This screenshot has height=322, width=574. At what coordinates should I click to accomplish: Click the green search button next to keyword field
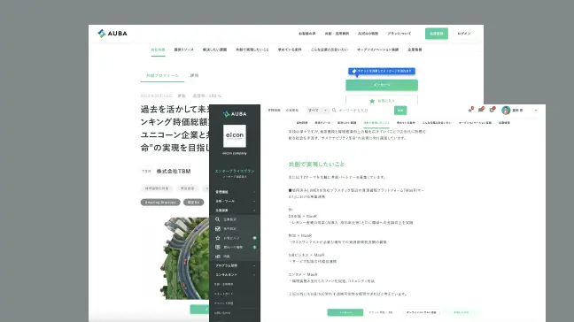[x=400, y=110]
